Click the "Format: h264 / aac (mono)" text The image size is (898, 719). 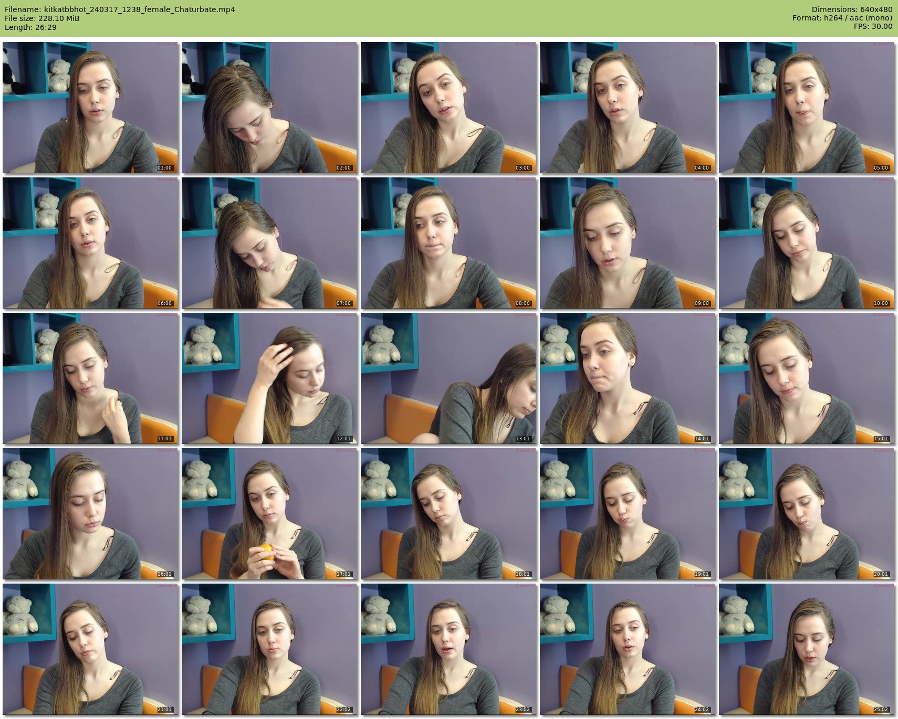[x=842, y=18]
